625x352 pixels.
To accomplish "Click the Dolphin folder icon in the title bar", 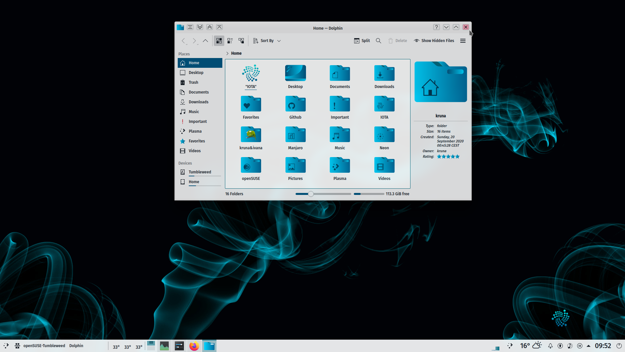I will click(180, 27).
